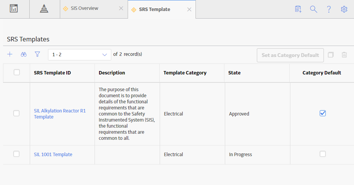Open the settings gear menu
Screen dimensions: 354x185
344,9
